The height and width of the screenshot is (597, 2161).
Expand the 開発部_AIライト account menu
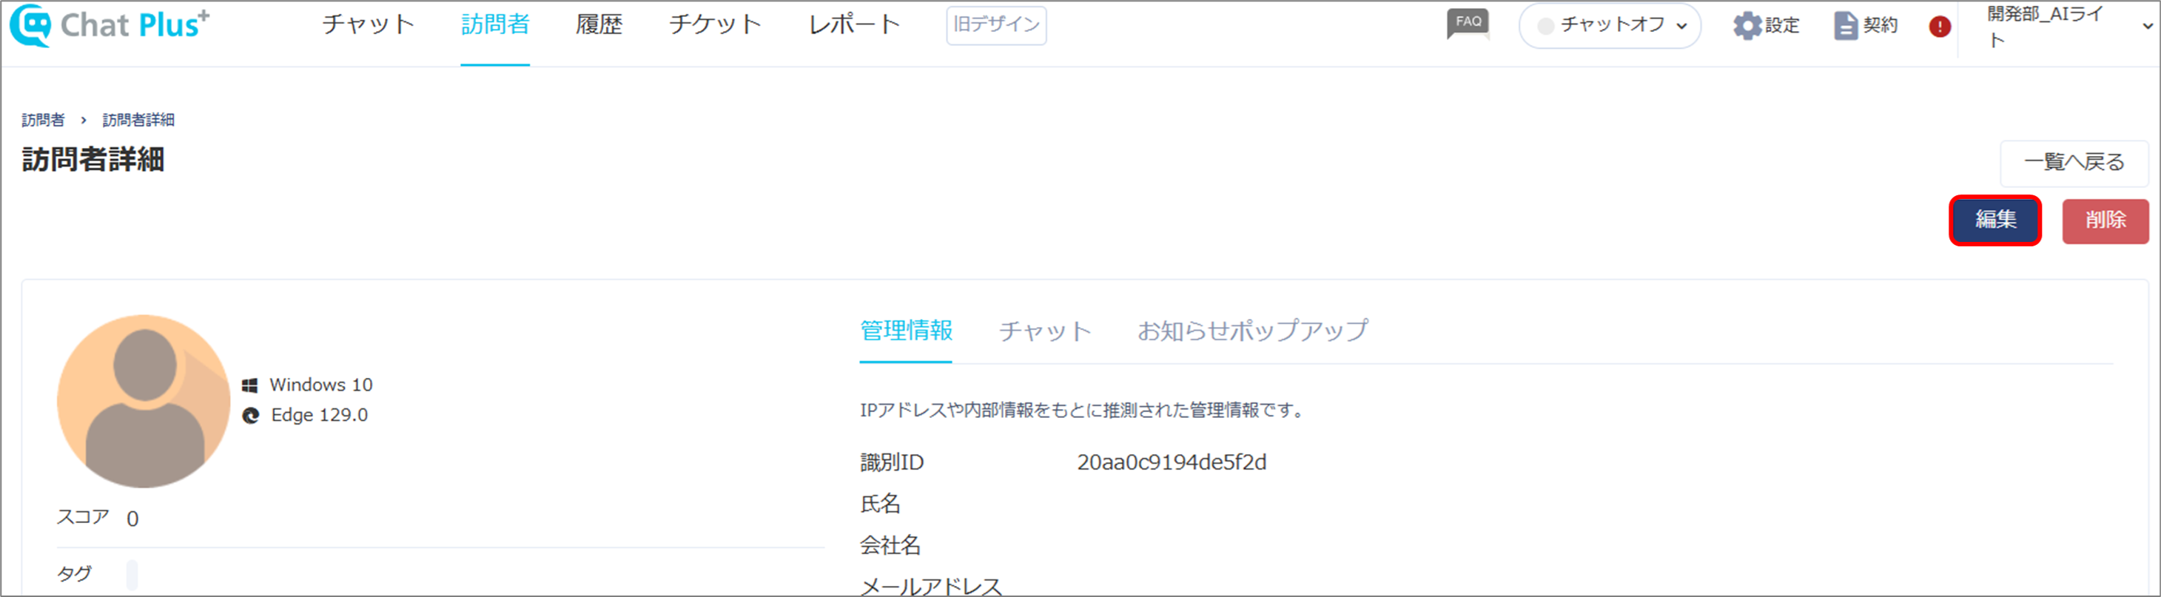[x=2069, y=26]
